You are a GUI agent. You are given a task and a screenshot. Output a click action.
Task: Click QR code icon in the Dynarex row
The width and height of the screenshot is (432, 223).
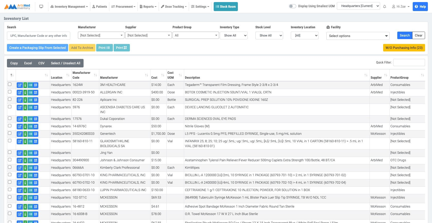(x=36, y=127)
